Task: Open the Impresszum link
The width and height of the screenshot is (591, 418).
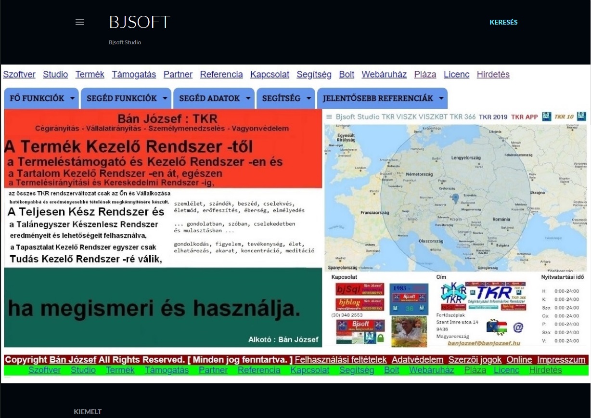Action: [x=562, y=360]
